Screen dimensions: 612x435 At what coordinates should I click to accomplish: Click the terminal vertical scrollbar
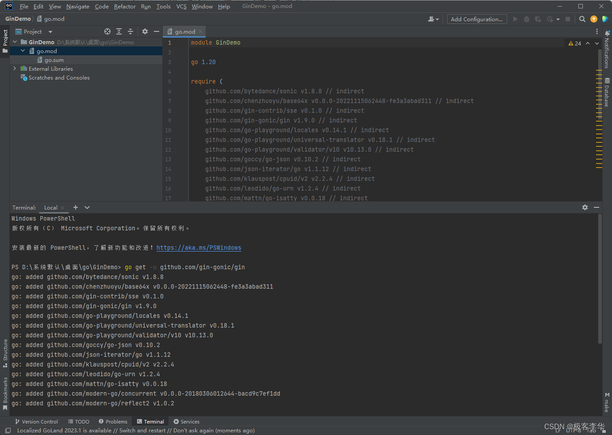click(x=600, y=279)
